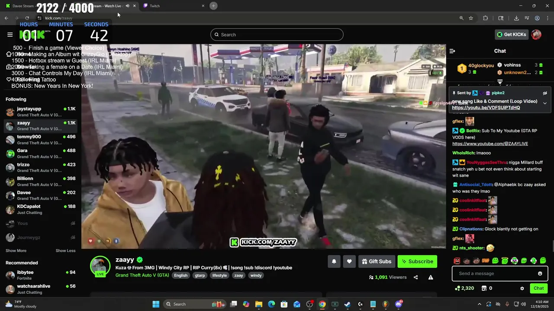Image resolution: width=554 pixels, height=311 pixels.
Task: Open Microsoft Edge from the taskbar
Action: tap(271, 304)
